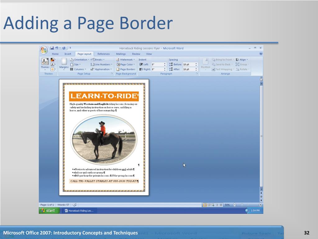Open the Insert tab
318x239 pixels.
click(68, 54)
